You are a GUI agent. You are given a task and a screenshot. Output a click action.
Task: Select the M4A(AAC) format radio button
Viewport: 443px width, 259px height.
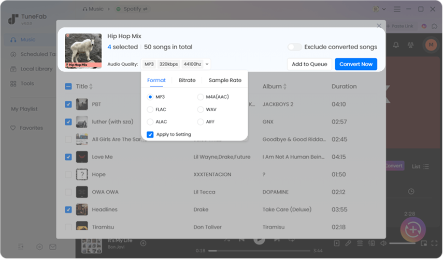point(201,97)
